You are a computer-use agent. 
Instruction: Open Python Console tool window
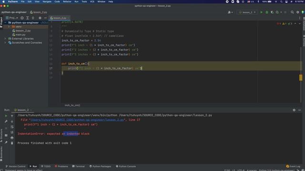coord(126,166)
